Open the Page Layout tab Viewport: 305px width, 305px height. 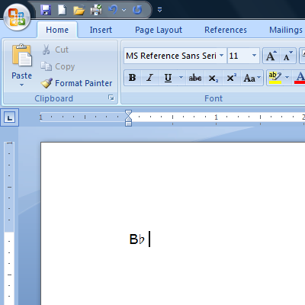[x=159, y=30]
